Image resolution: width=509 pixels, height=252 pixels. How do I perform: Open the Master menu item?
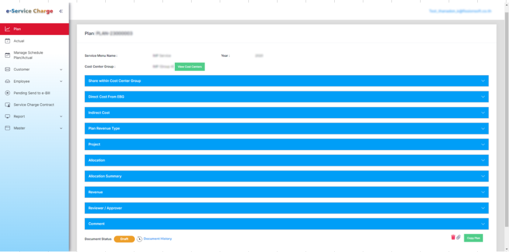[19, 128]
